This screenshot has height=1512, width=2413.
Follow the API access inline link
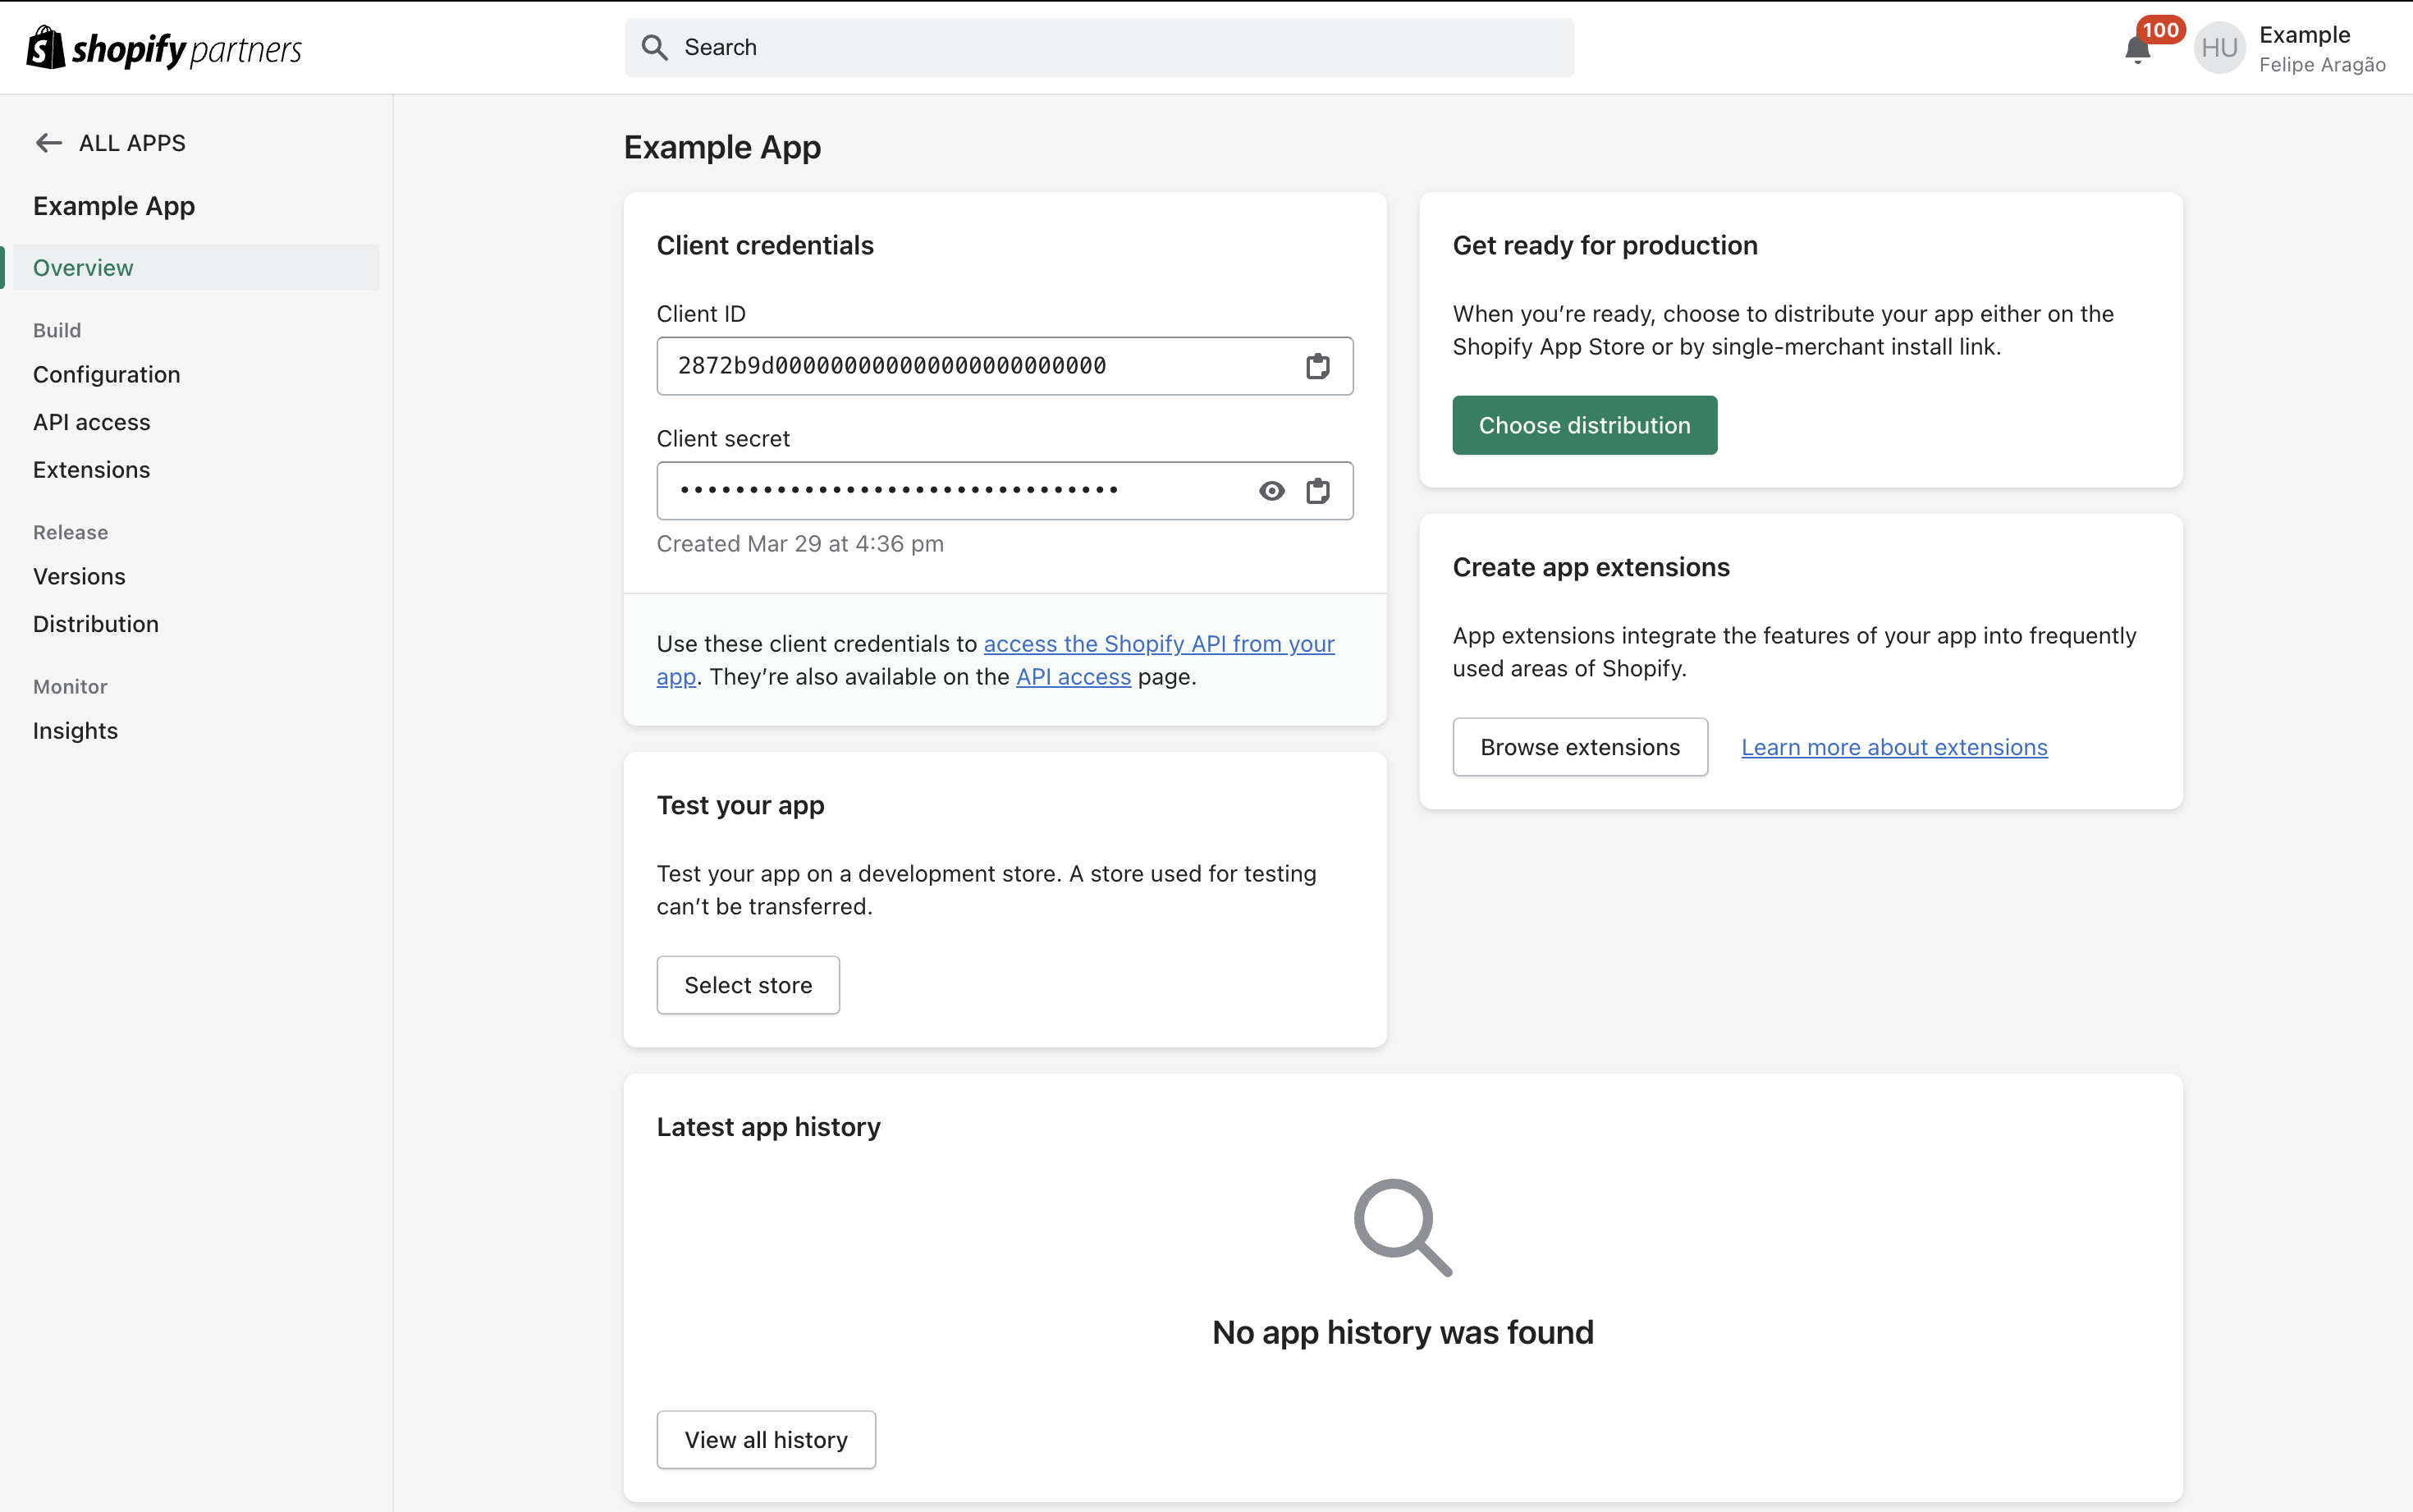coord(1074,677)
